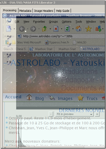Open the Help Guide tab

[63, 11]
